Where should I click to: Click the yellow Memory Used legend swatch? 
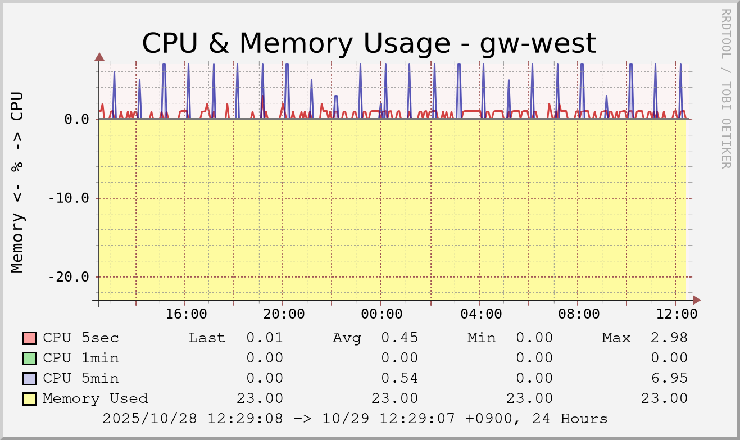pos(29,399)
